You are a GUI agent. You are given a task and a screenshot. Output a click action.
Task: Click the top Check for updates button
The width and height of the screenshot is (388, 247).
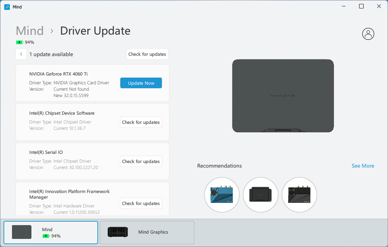click(x=147, y=54)
